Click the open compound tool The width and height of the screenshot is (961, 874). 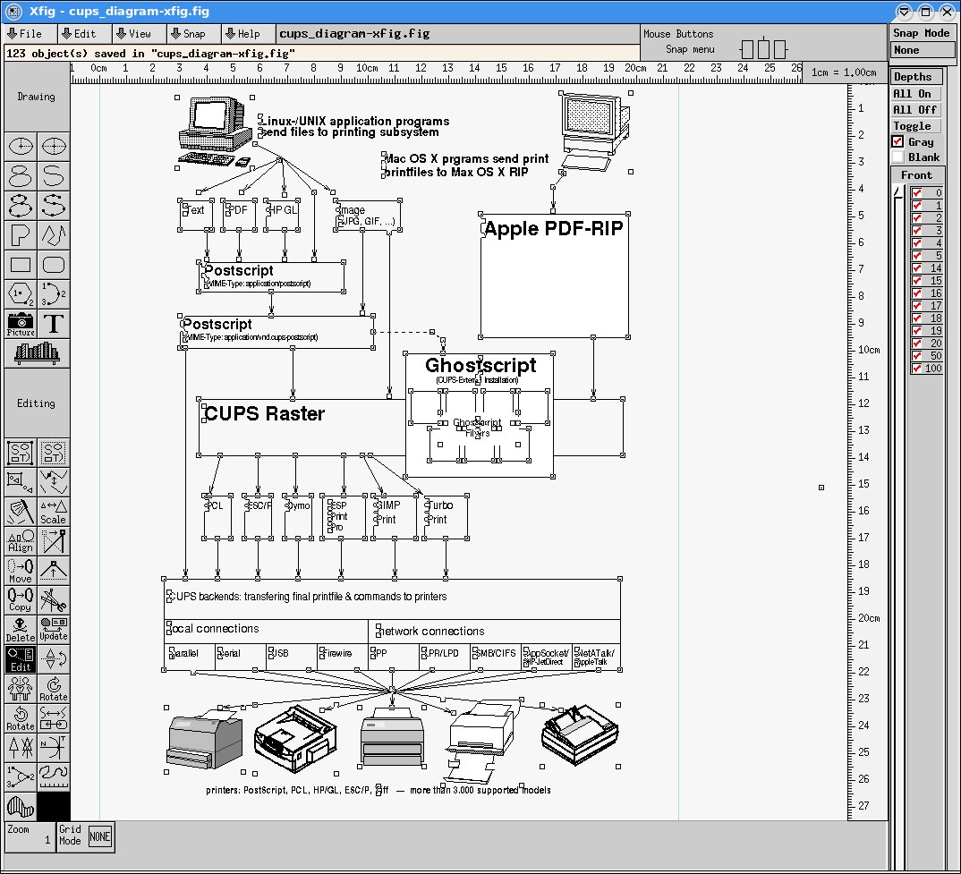pos(21,482)
